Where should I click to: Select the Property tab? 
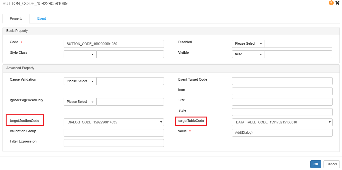tap(16, 19)
